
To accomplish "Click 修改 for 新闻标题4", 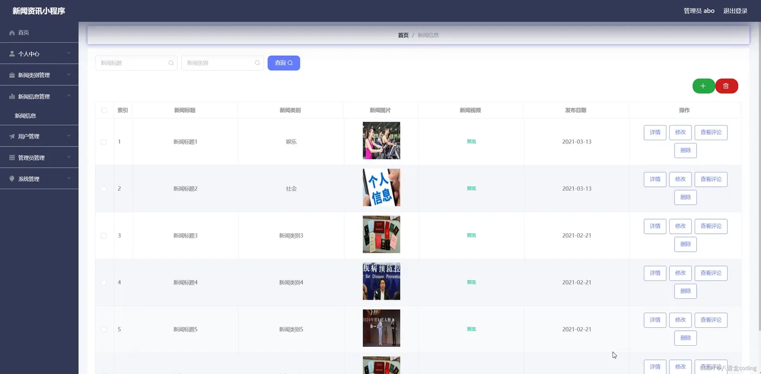I will click(681, 273).
